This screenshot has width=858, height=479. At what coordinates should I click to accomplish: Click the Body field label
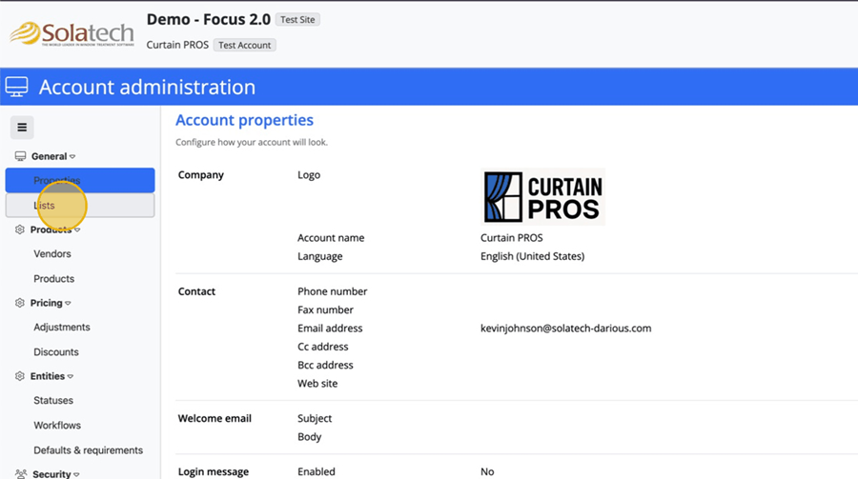point(309,437)
